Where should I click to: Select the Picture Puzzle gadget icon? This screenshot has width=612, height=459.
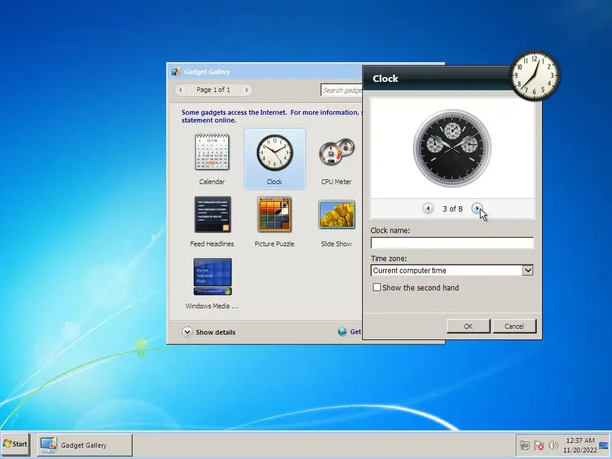pyautogui.click(x=274, y=215)
